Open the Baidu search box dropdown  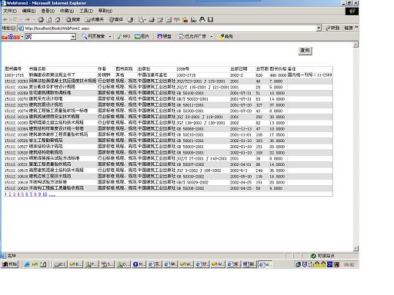(x=73, y=37)
